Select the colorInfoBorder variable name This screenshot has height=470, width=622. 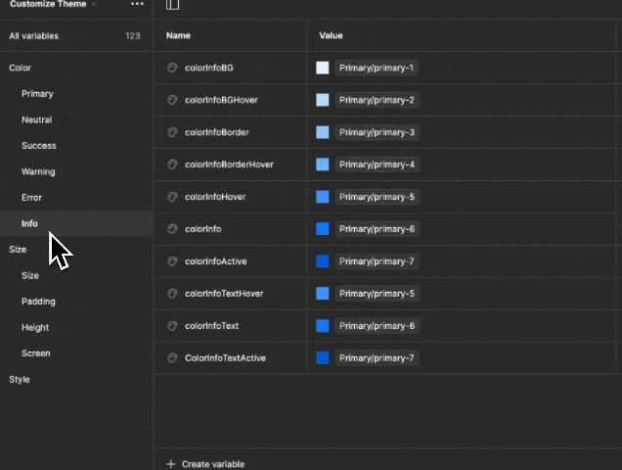[x=217, y=132]
